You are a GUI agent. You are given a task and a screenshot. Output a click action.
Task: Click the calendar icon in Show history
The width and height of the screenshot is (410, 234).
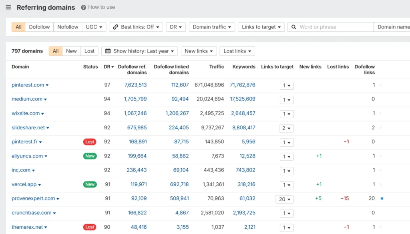click(108, 51)
